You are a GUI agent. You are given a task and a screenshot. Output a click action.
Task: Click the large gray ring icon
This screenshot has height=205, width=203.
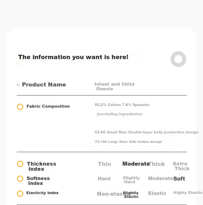coord(178,59)
